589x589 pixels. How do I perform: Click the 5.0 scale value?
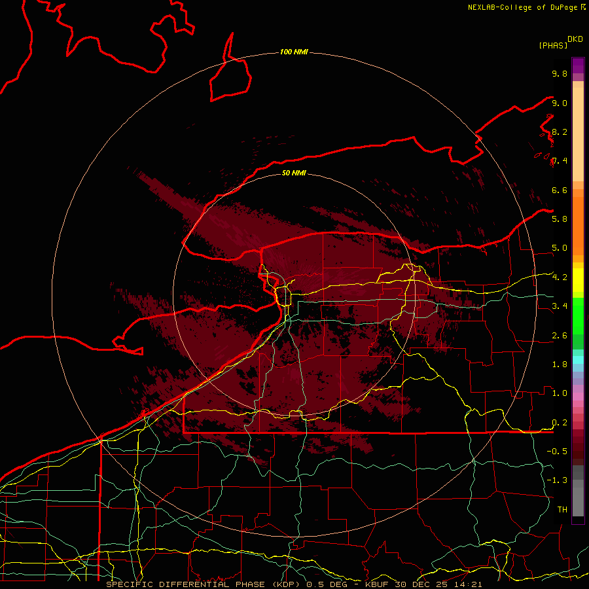pos(560,248)
